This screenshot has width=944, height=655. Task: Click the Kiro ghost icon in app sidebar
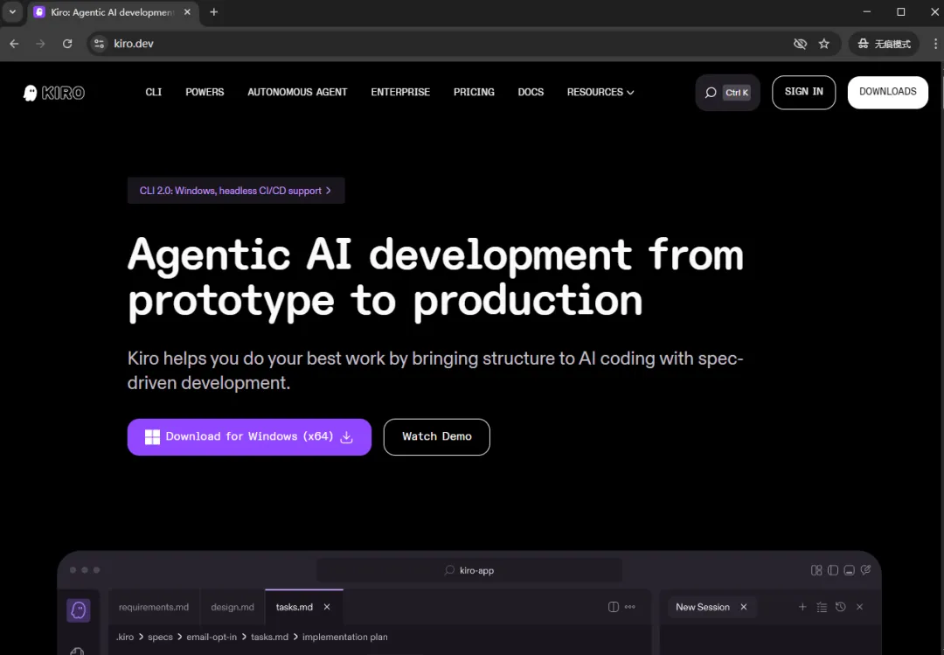point(79,610)
